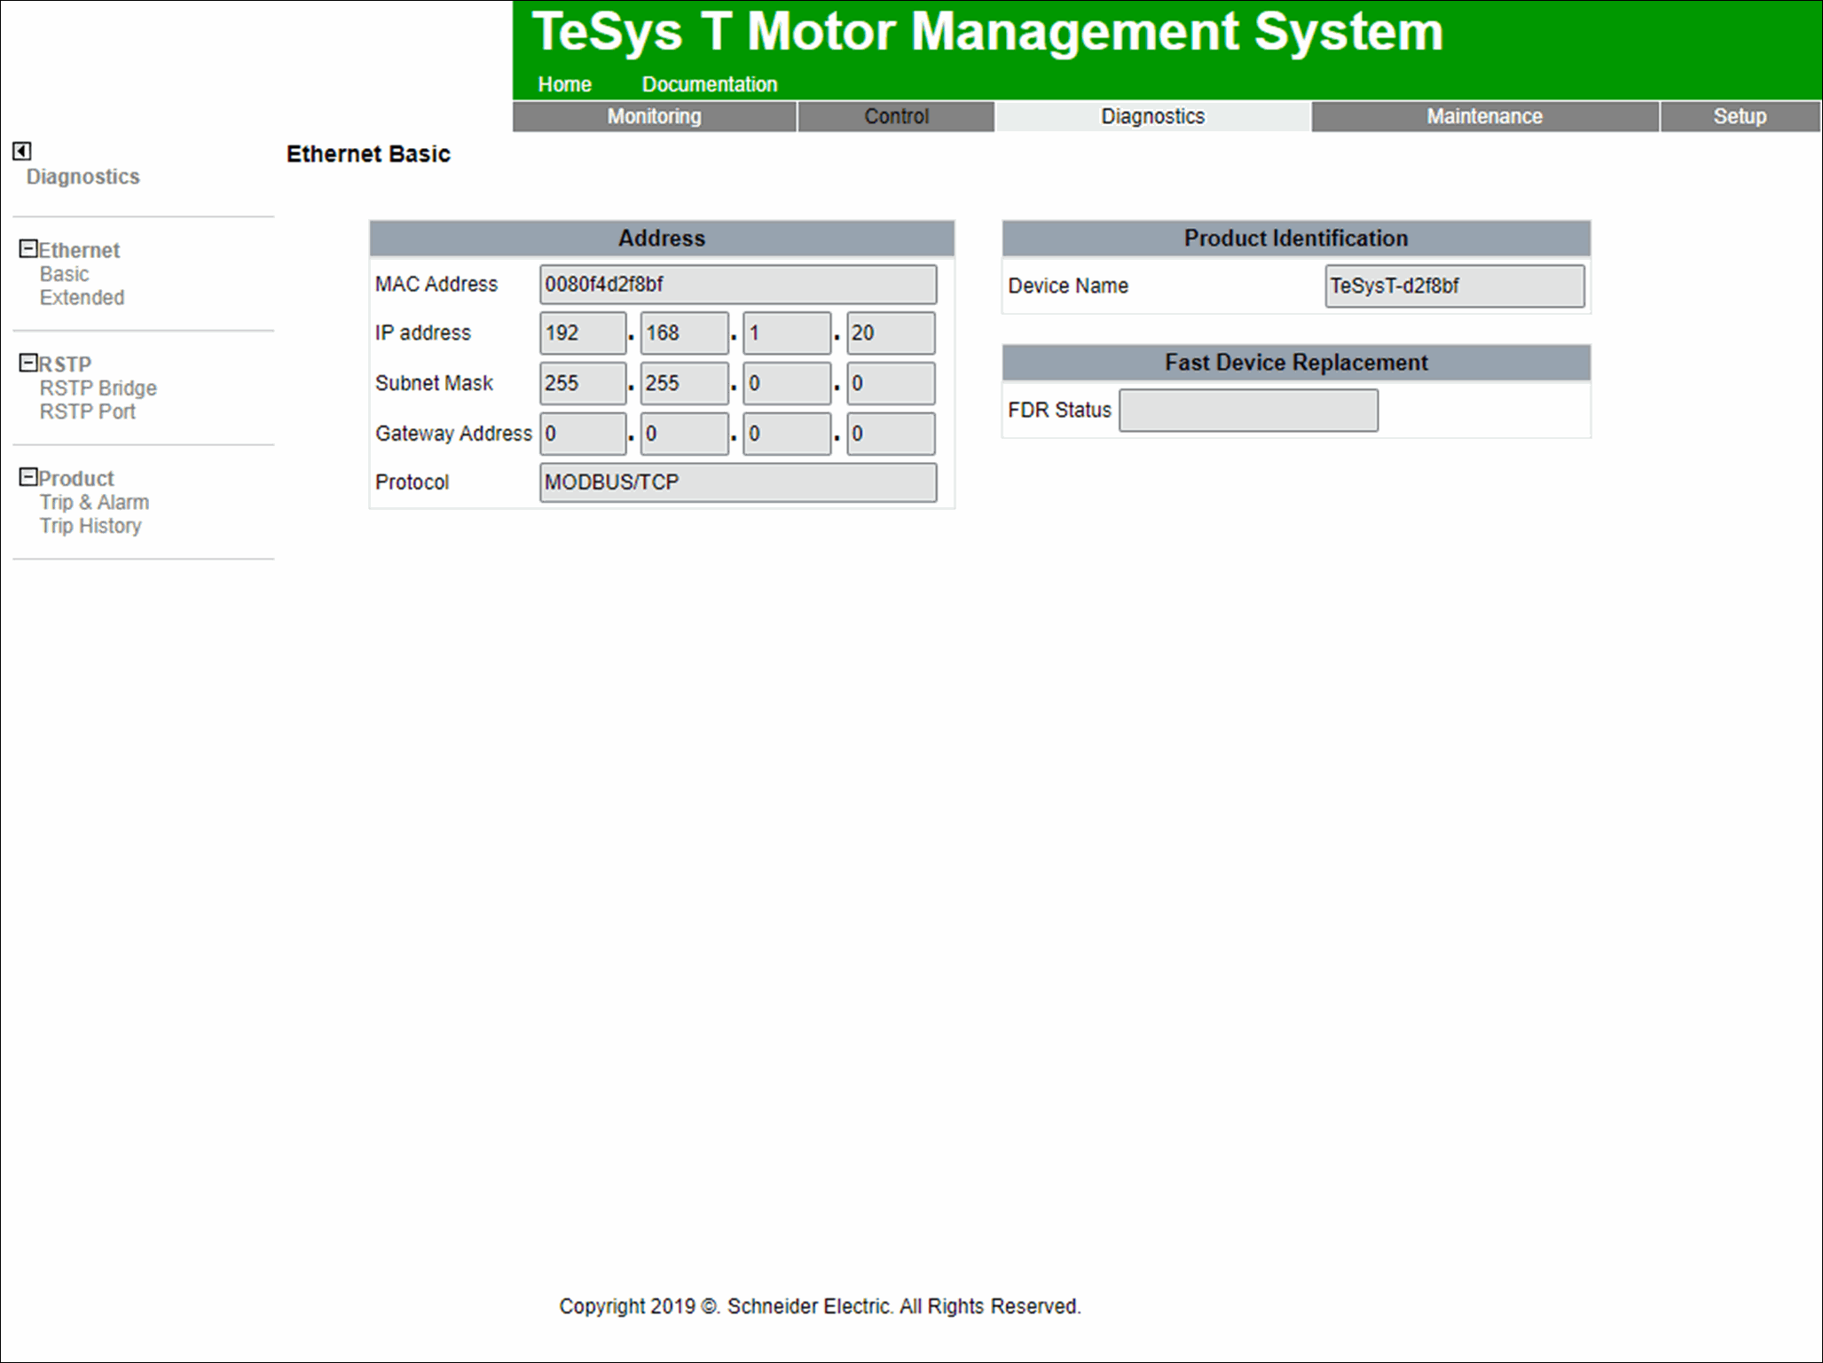Open the Trip History page

[x=90, y=527]
